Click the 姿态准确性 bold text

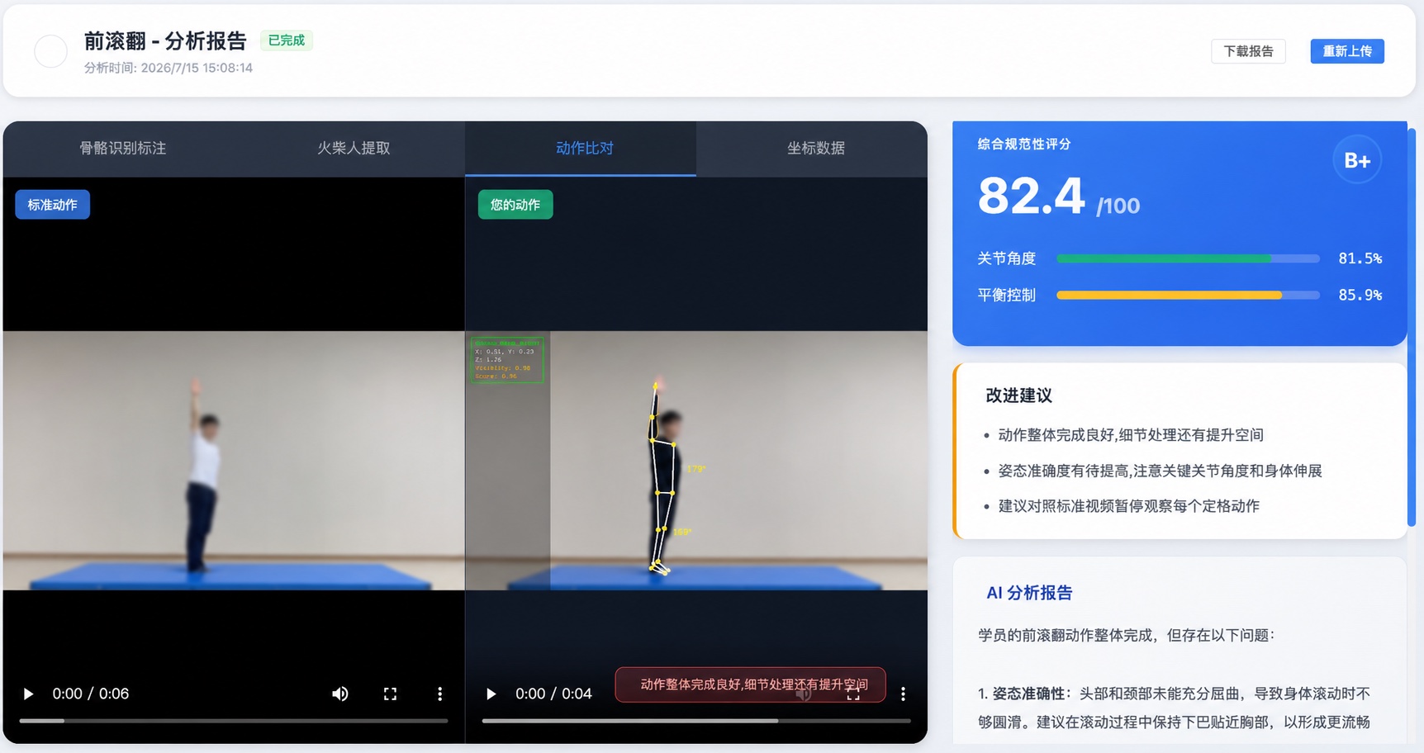point(1028,694)
